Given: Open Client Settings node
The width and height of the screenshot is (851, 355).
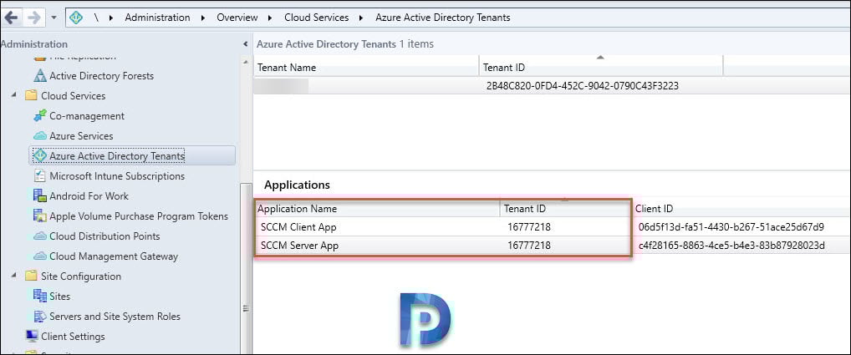Looking at the screenshot, I should pos(74,337).
